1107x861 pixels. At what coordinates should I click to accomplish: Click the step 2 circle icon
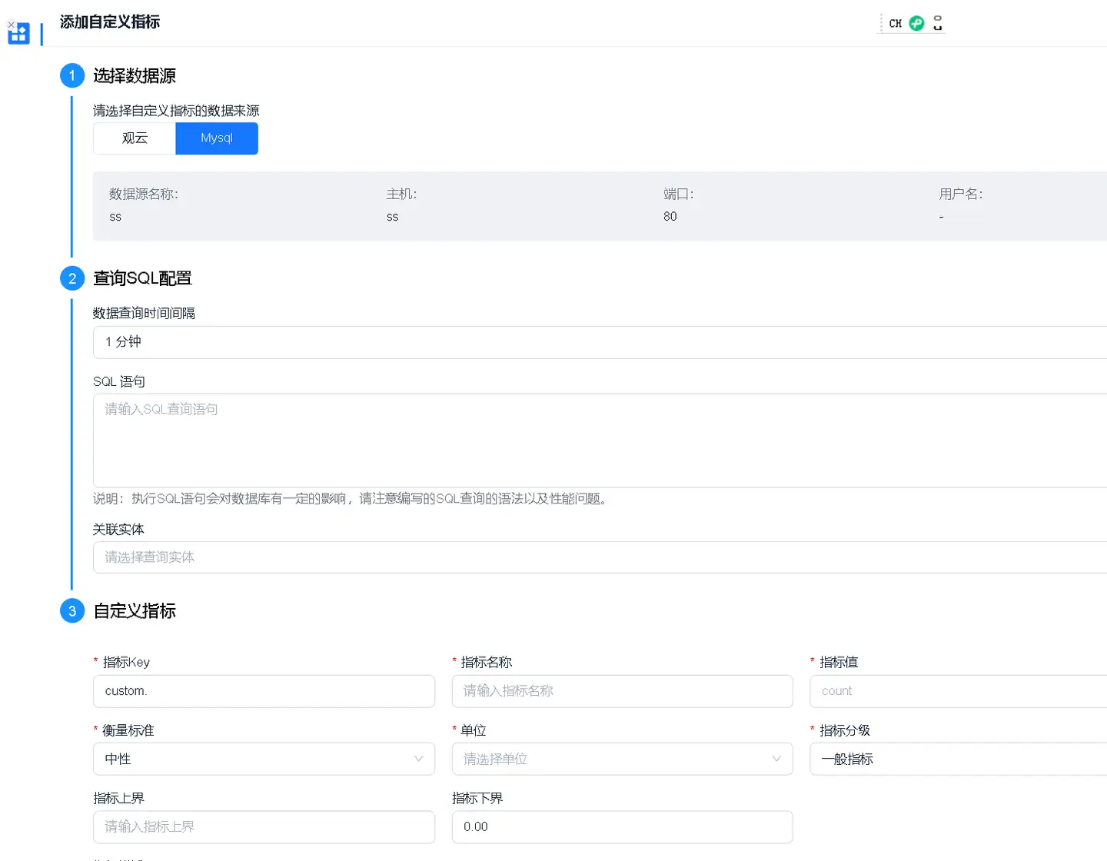coord(72,278)
